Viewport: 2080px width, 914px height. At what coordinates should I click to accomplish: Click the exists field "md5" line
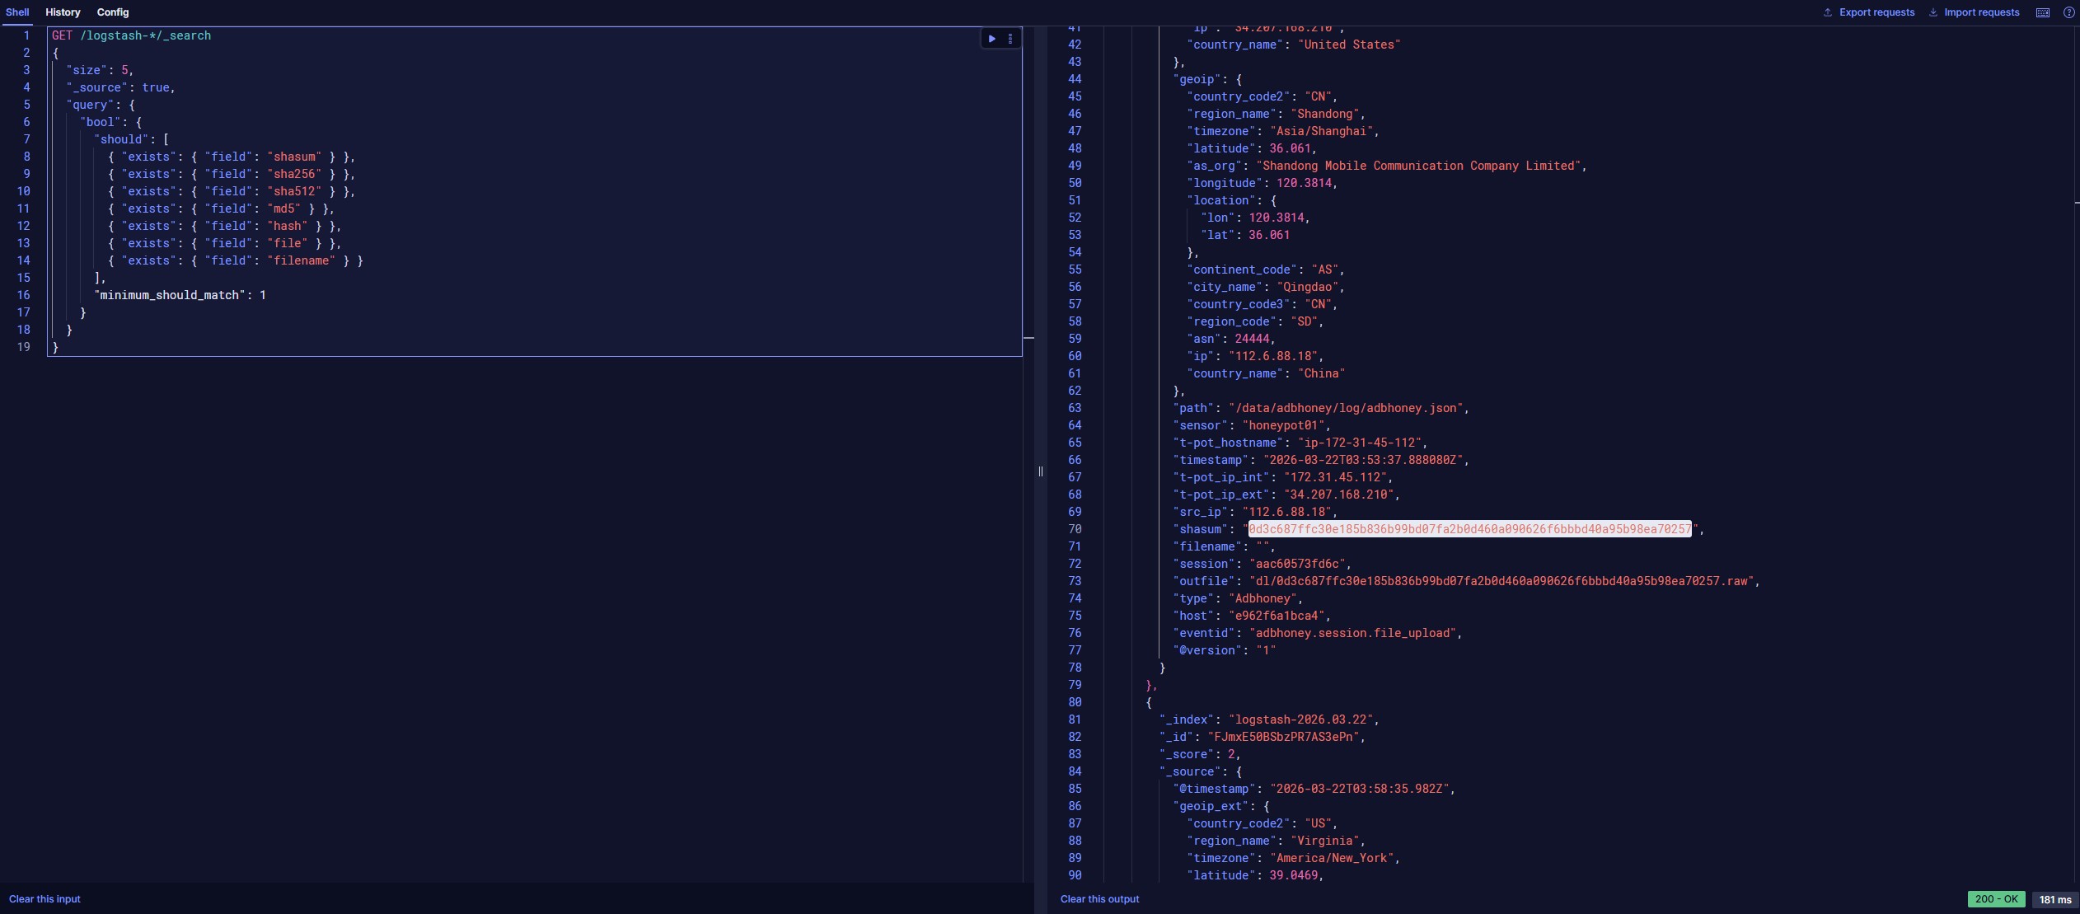(x=221, y=209)
